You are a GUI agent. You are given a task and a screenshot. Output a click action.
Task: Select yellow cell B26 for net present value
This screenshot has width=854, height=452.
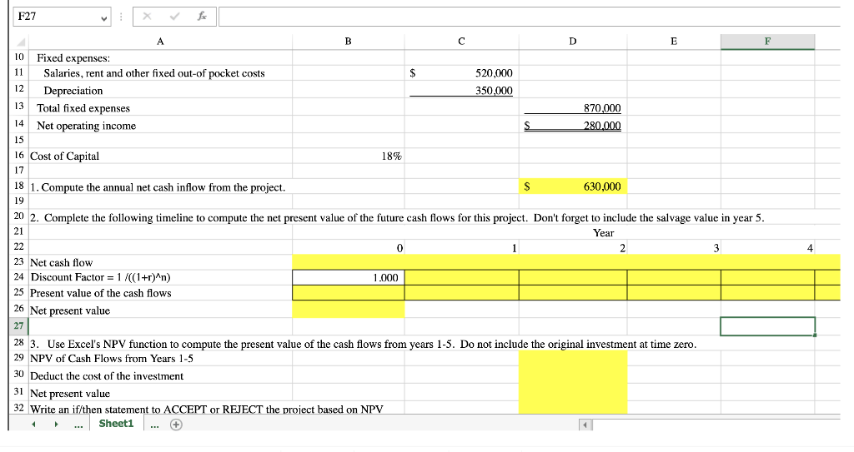tap(348, 310)
